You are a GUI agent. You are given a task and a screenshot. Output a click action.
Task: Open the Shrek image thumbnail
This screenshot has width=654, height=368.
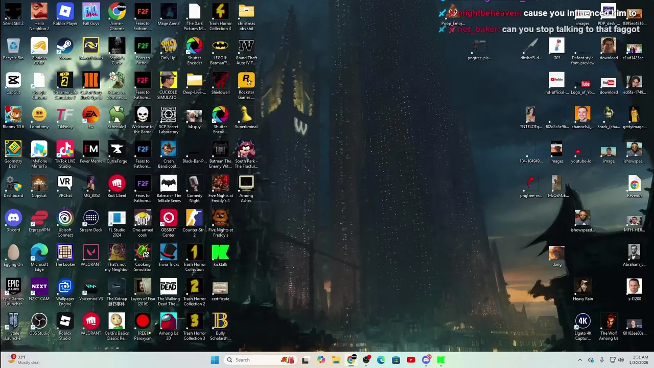[x=609, y=118]
